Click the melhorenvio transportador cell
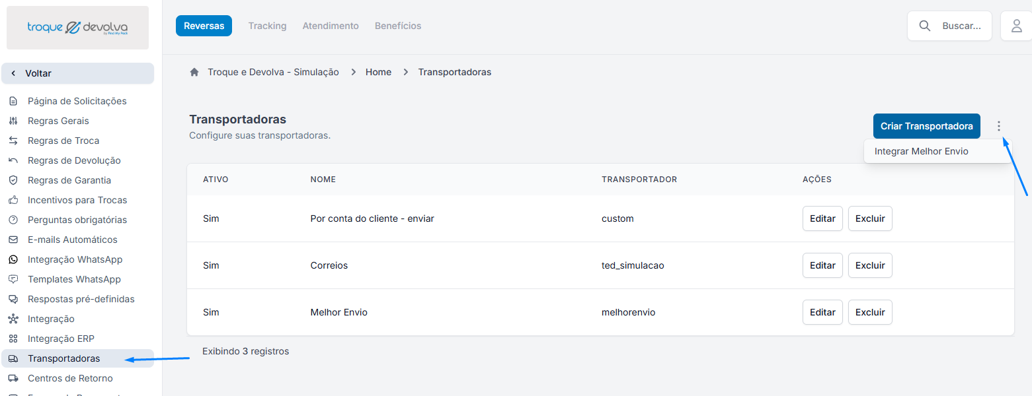 (629, 312)
